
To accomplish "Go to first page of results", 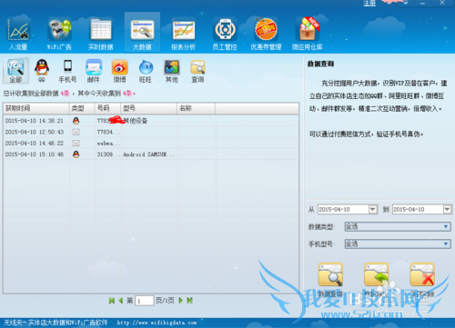I will pos(112,301).
